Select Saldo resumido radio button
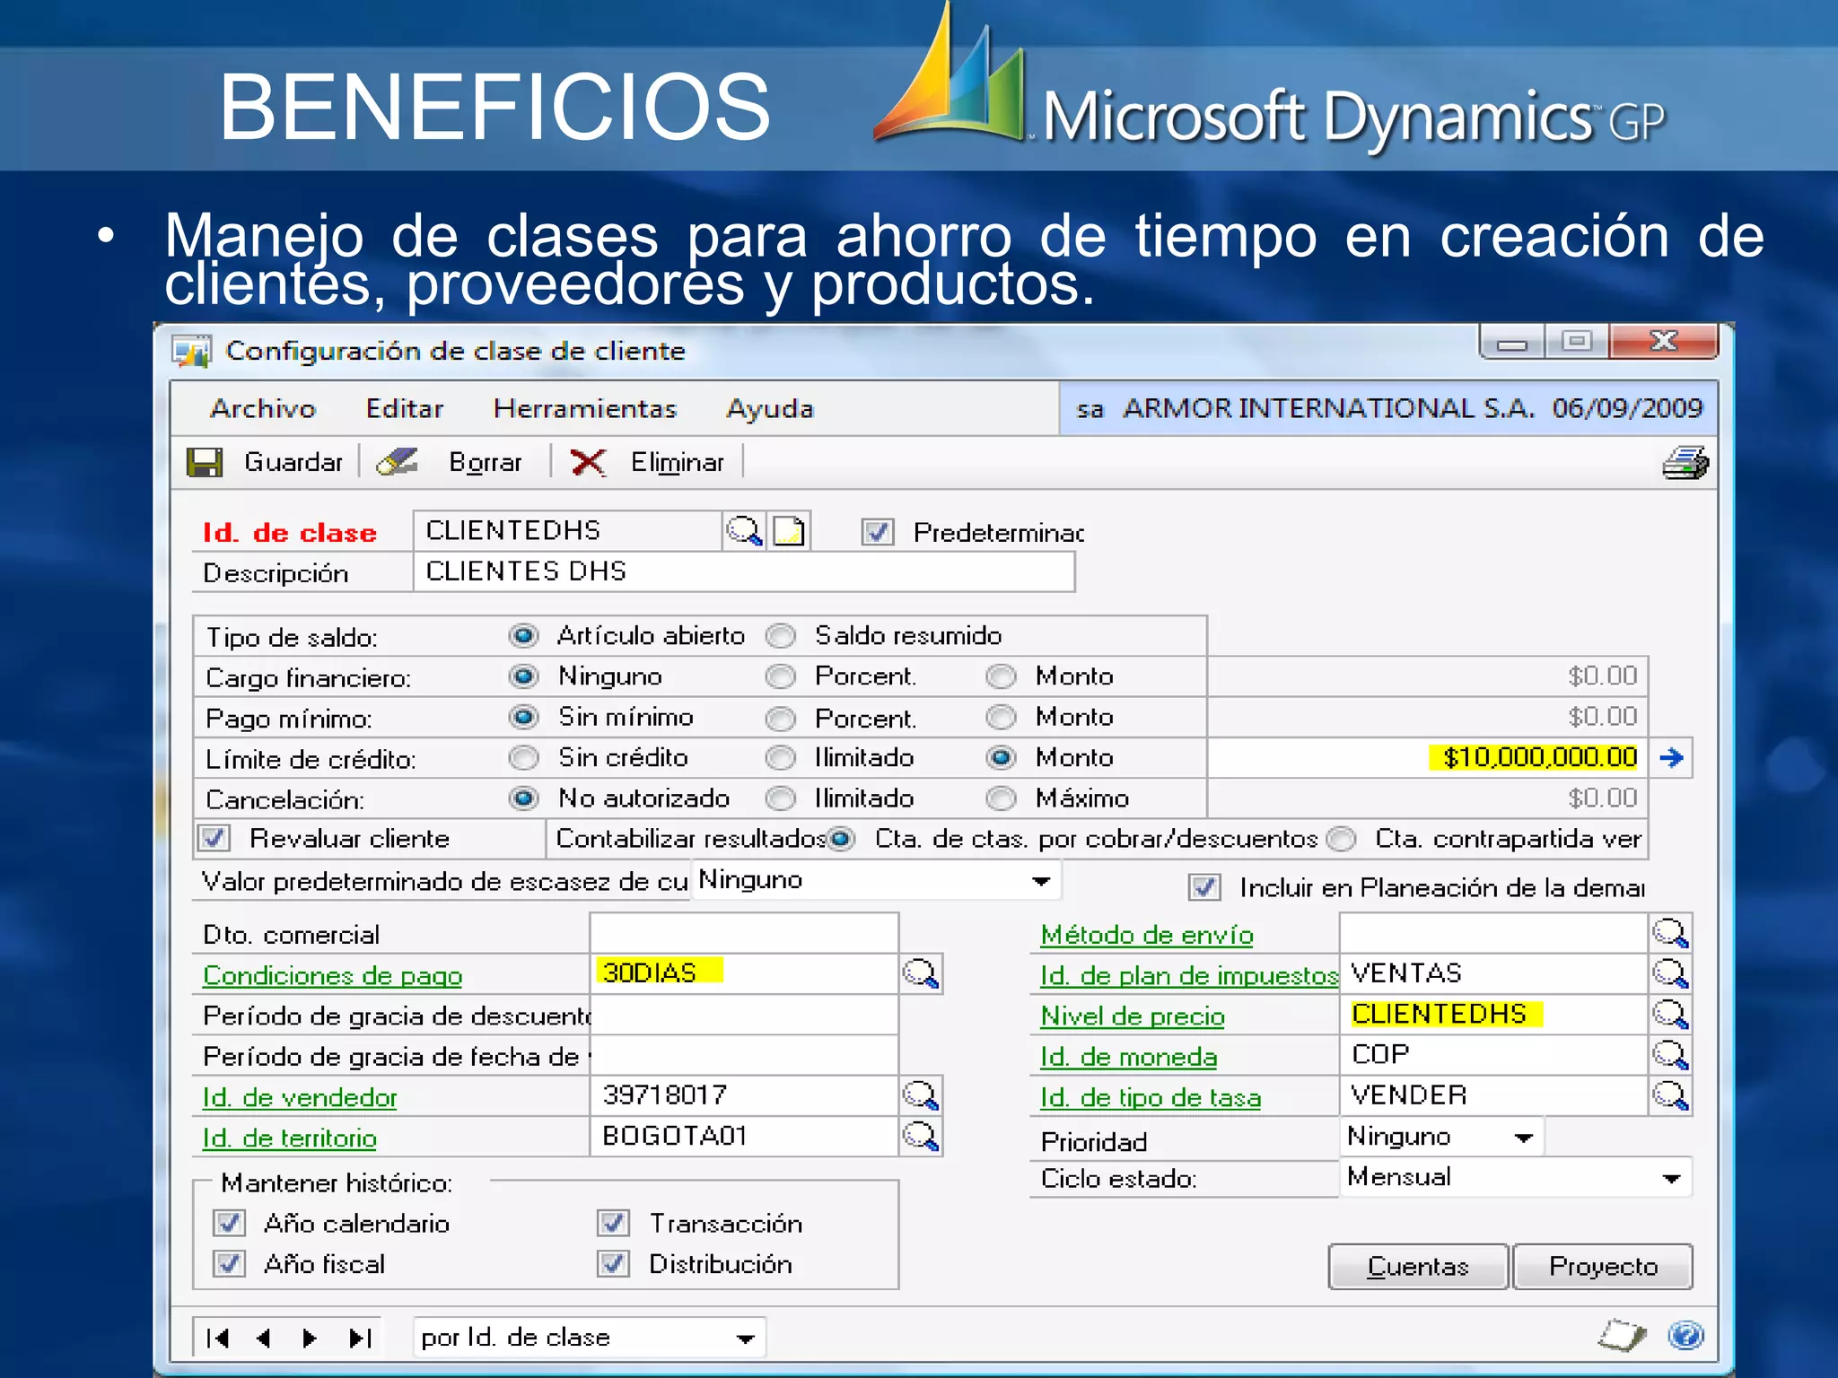The image size is (1838, 1378). pos(781,636)
